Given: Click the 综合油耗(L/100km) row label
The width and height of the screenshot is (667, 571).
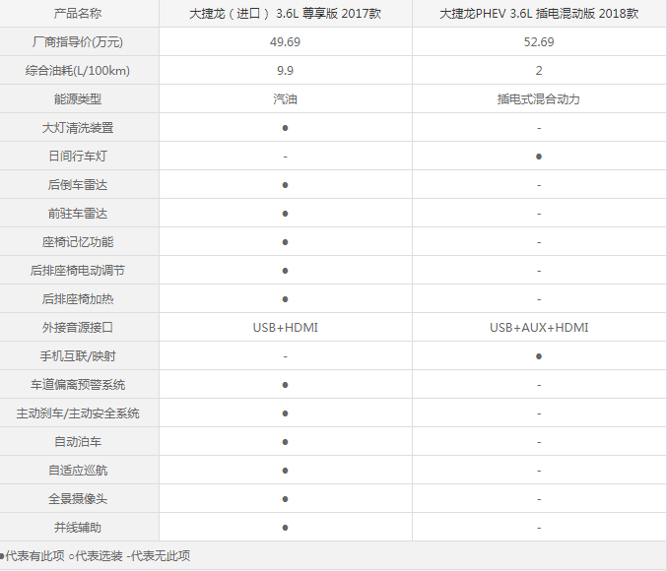Looking at the screenshot, I should (x=78, y=71).
